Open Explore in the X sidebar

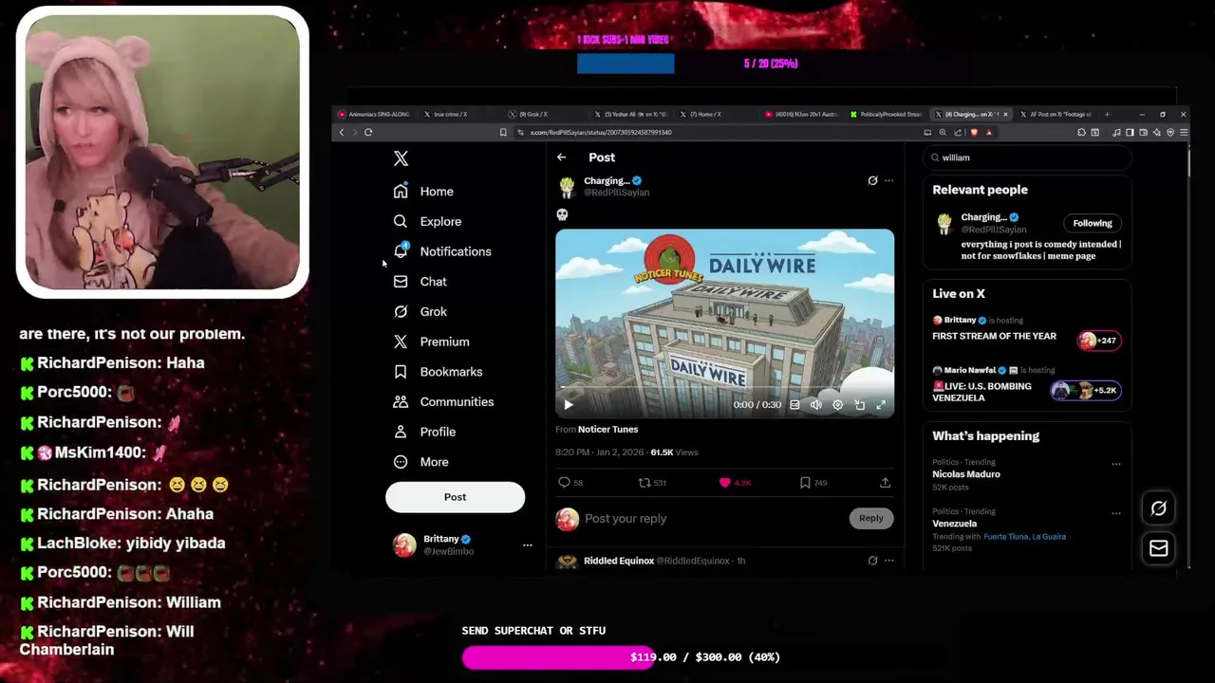pos(427,221)
